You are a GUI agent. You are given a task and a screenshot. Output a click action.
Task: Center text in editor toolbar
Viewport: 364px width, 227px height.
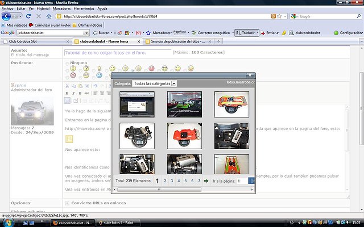102,93
